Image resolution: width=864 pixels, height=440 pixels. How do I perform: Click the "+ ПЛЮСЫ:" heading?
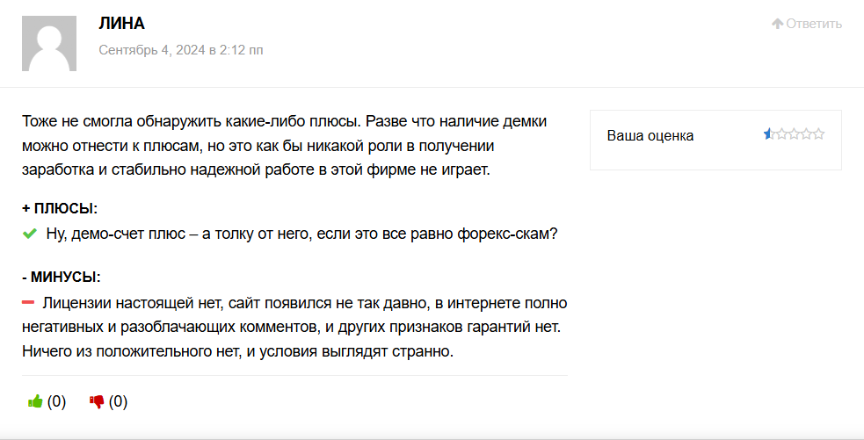click(x=60, y=208)
